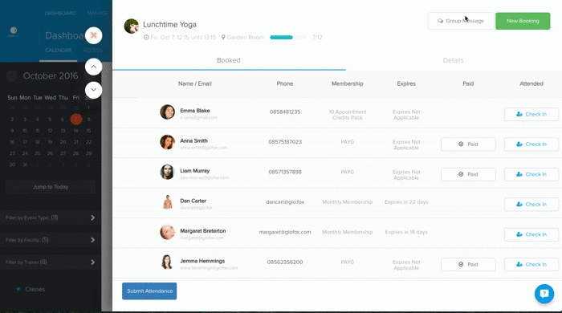Click the Garden Room location text

245,37
